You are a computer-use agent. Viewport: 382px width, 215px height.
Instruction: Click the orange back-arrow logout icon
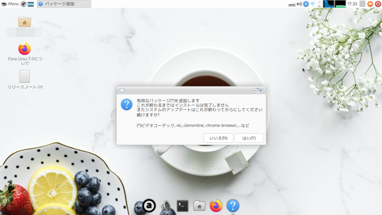[370, 4]
